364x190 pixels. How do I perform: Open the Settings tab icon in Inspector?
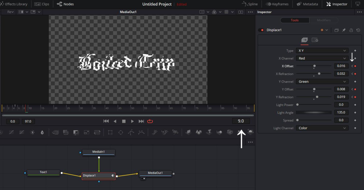pos(315,40)
